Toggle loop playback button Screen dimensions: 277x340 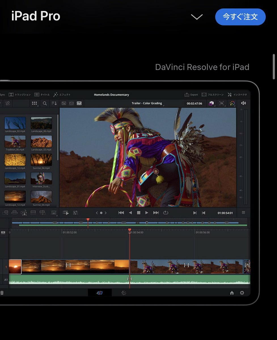tap(166, 213)
